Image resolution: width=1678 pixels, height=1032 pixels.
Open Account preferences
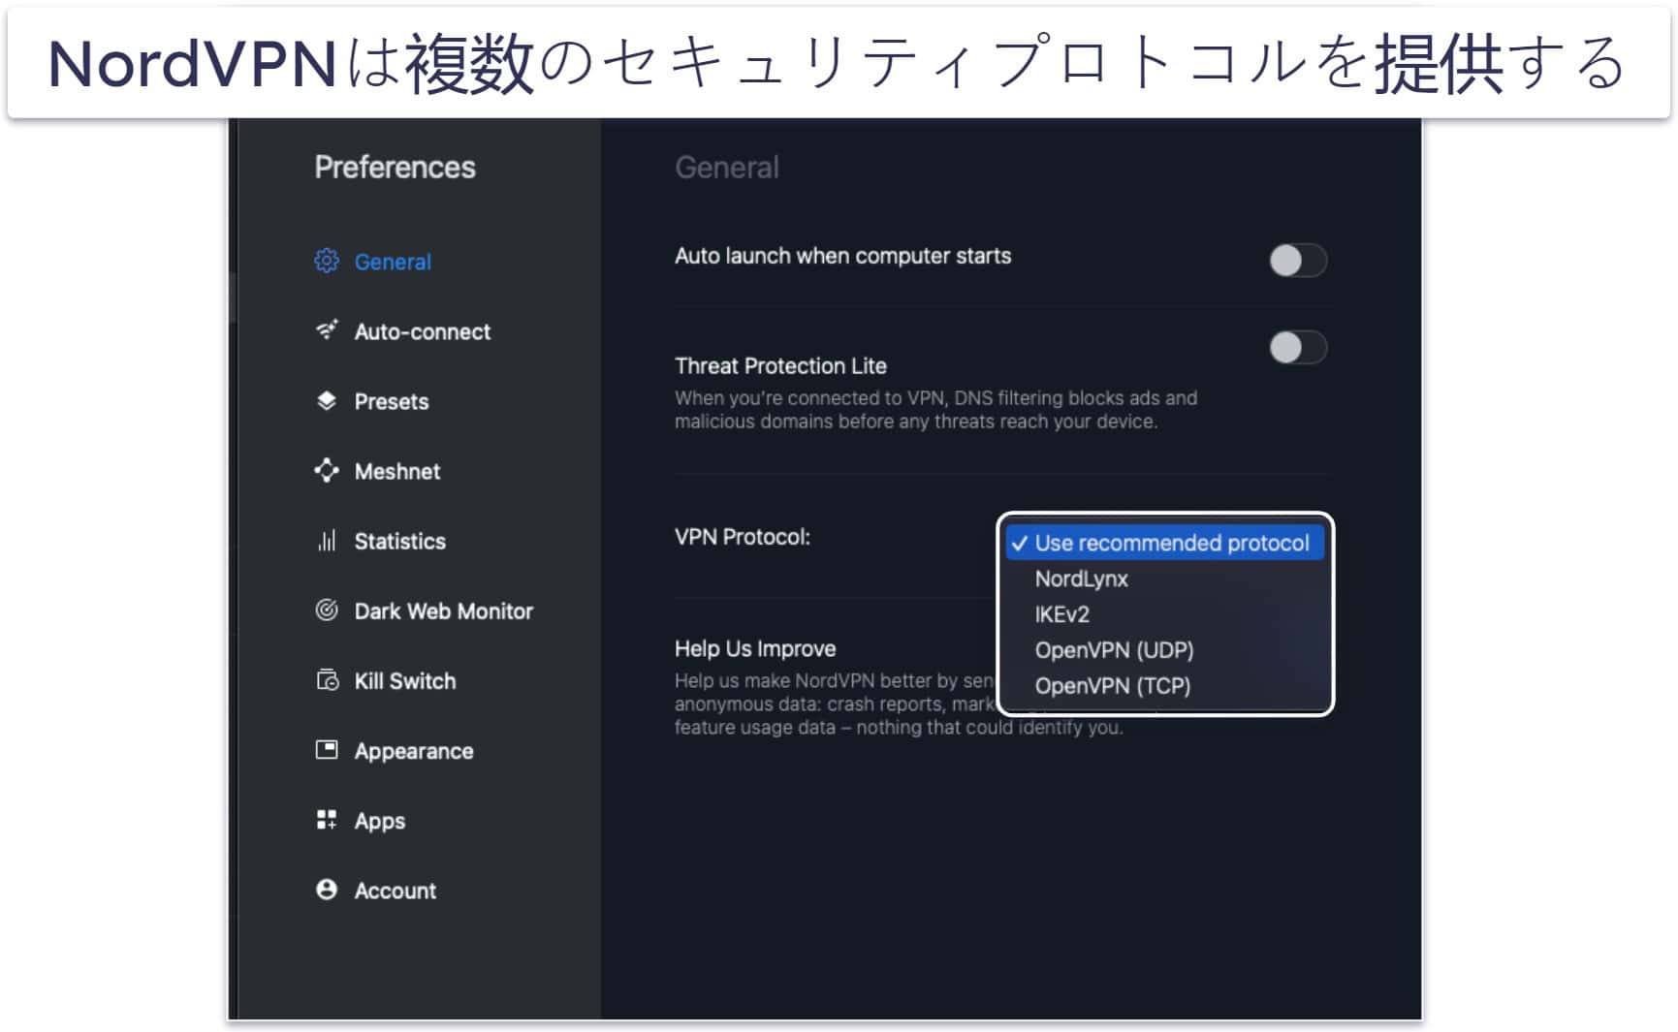(395, 891)
